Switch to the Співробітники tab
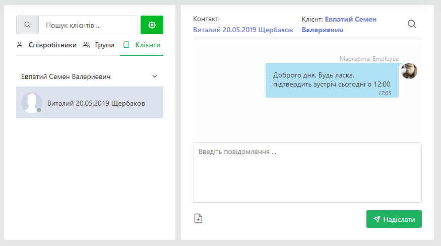 click(x=47, y=45)
